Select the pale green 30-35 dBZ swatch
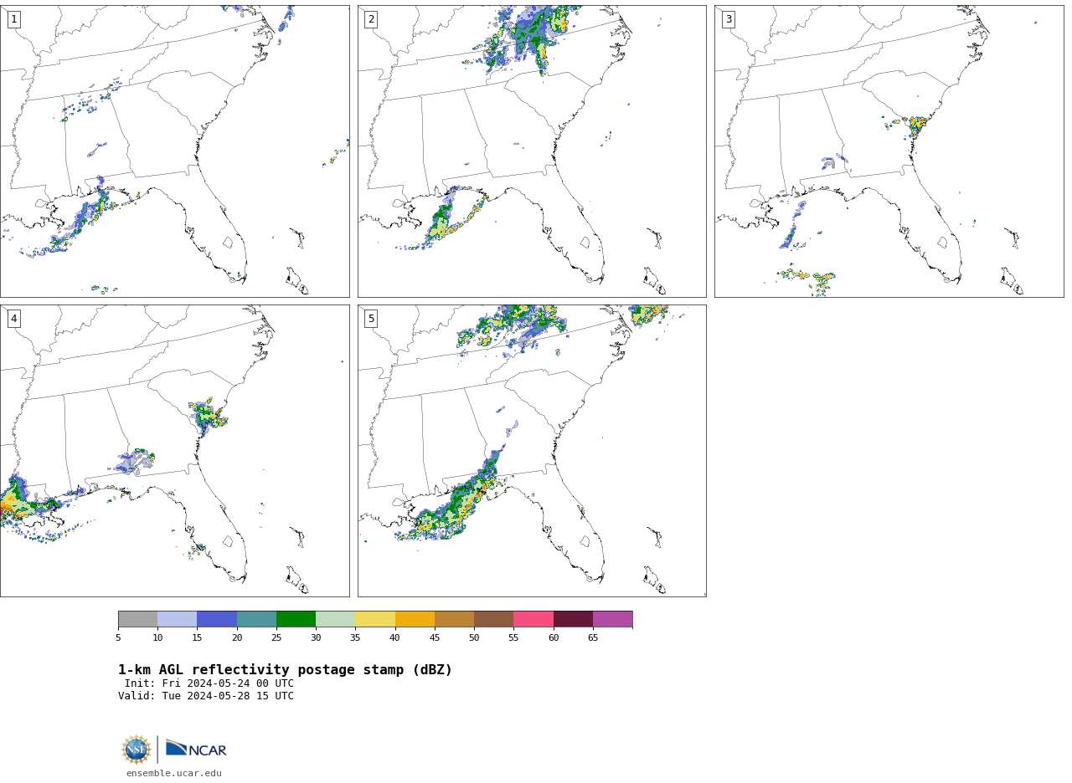Viewport: 1072px width, 783px height. 336,619
